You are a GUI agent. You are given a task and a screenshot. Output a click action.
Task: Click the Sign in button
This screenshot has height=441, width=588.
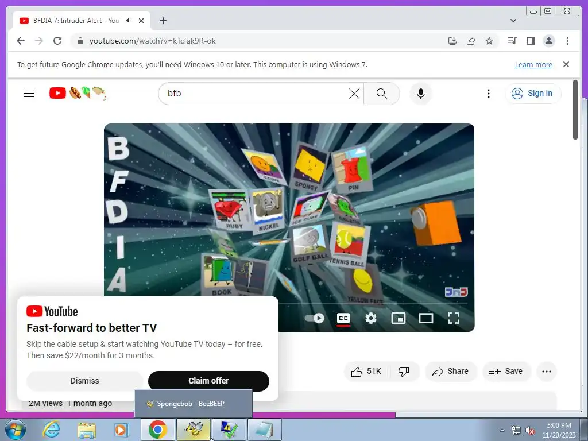(x=533, y=94)
